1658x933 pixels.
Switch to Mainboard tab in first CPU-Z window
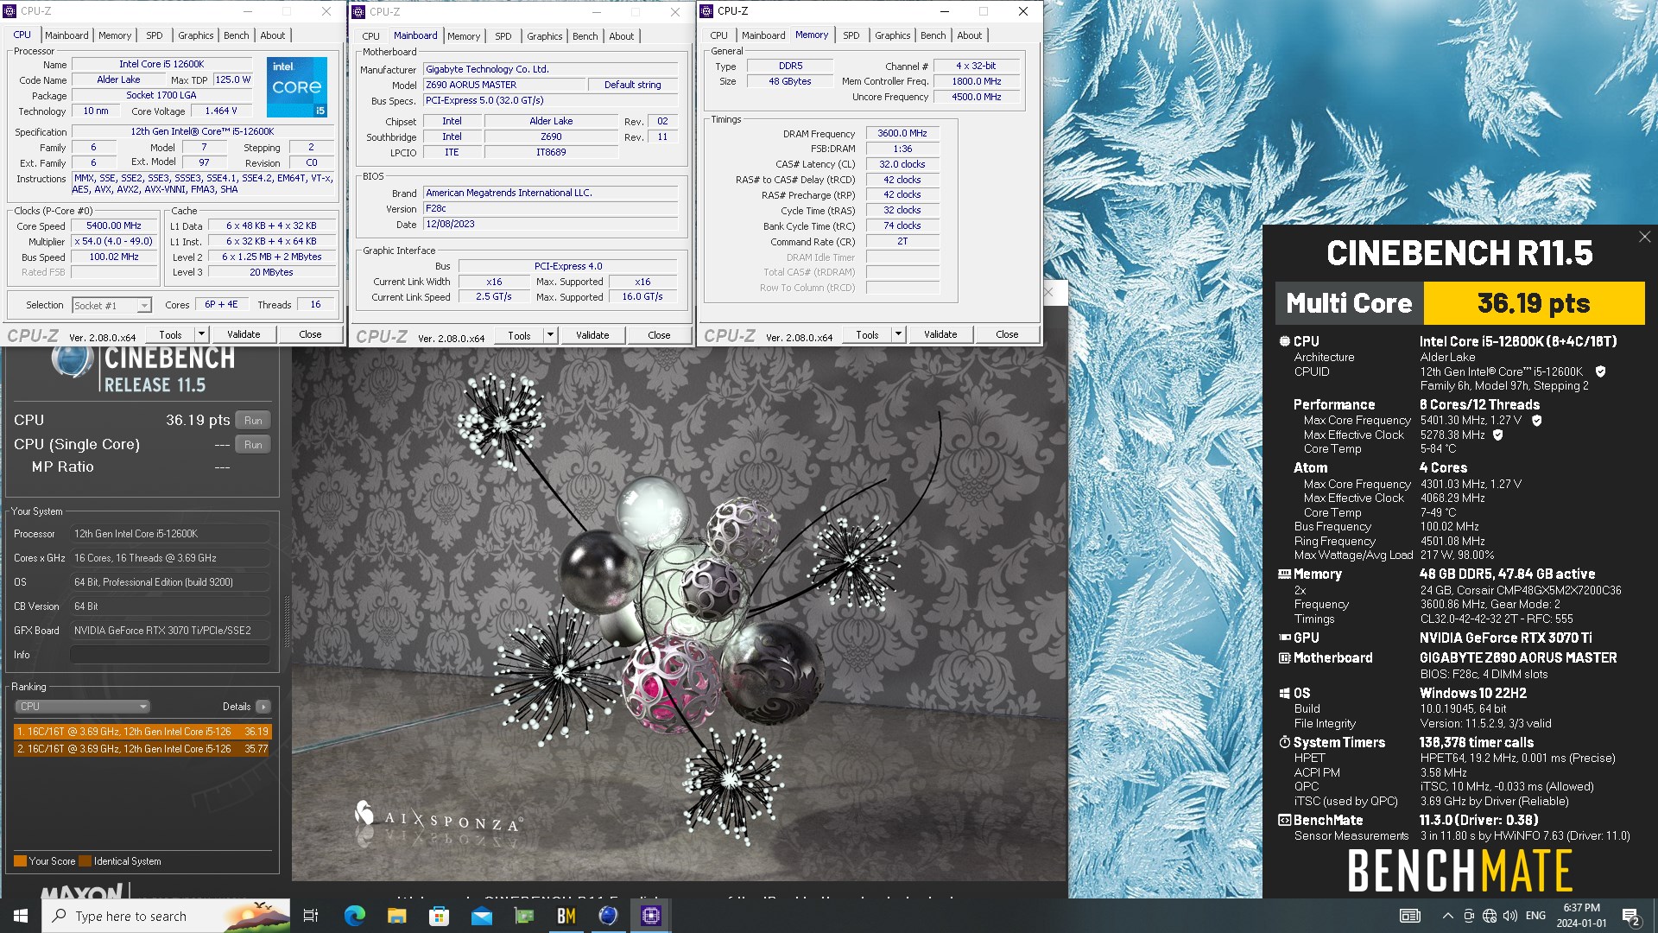(66, 35)
